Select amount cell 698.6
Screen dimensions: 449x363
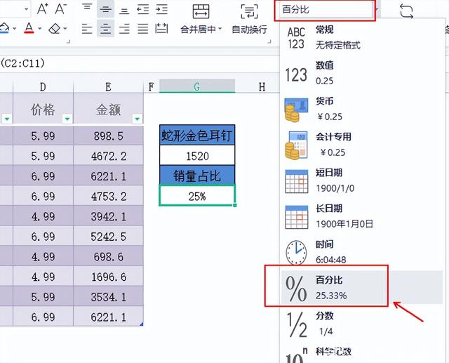[x=108, y=256]
